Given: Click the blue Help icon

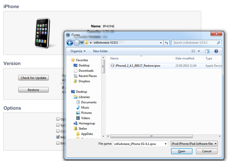Looking at the screenshot, I should [x=216, y=51].
